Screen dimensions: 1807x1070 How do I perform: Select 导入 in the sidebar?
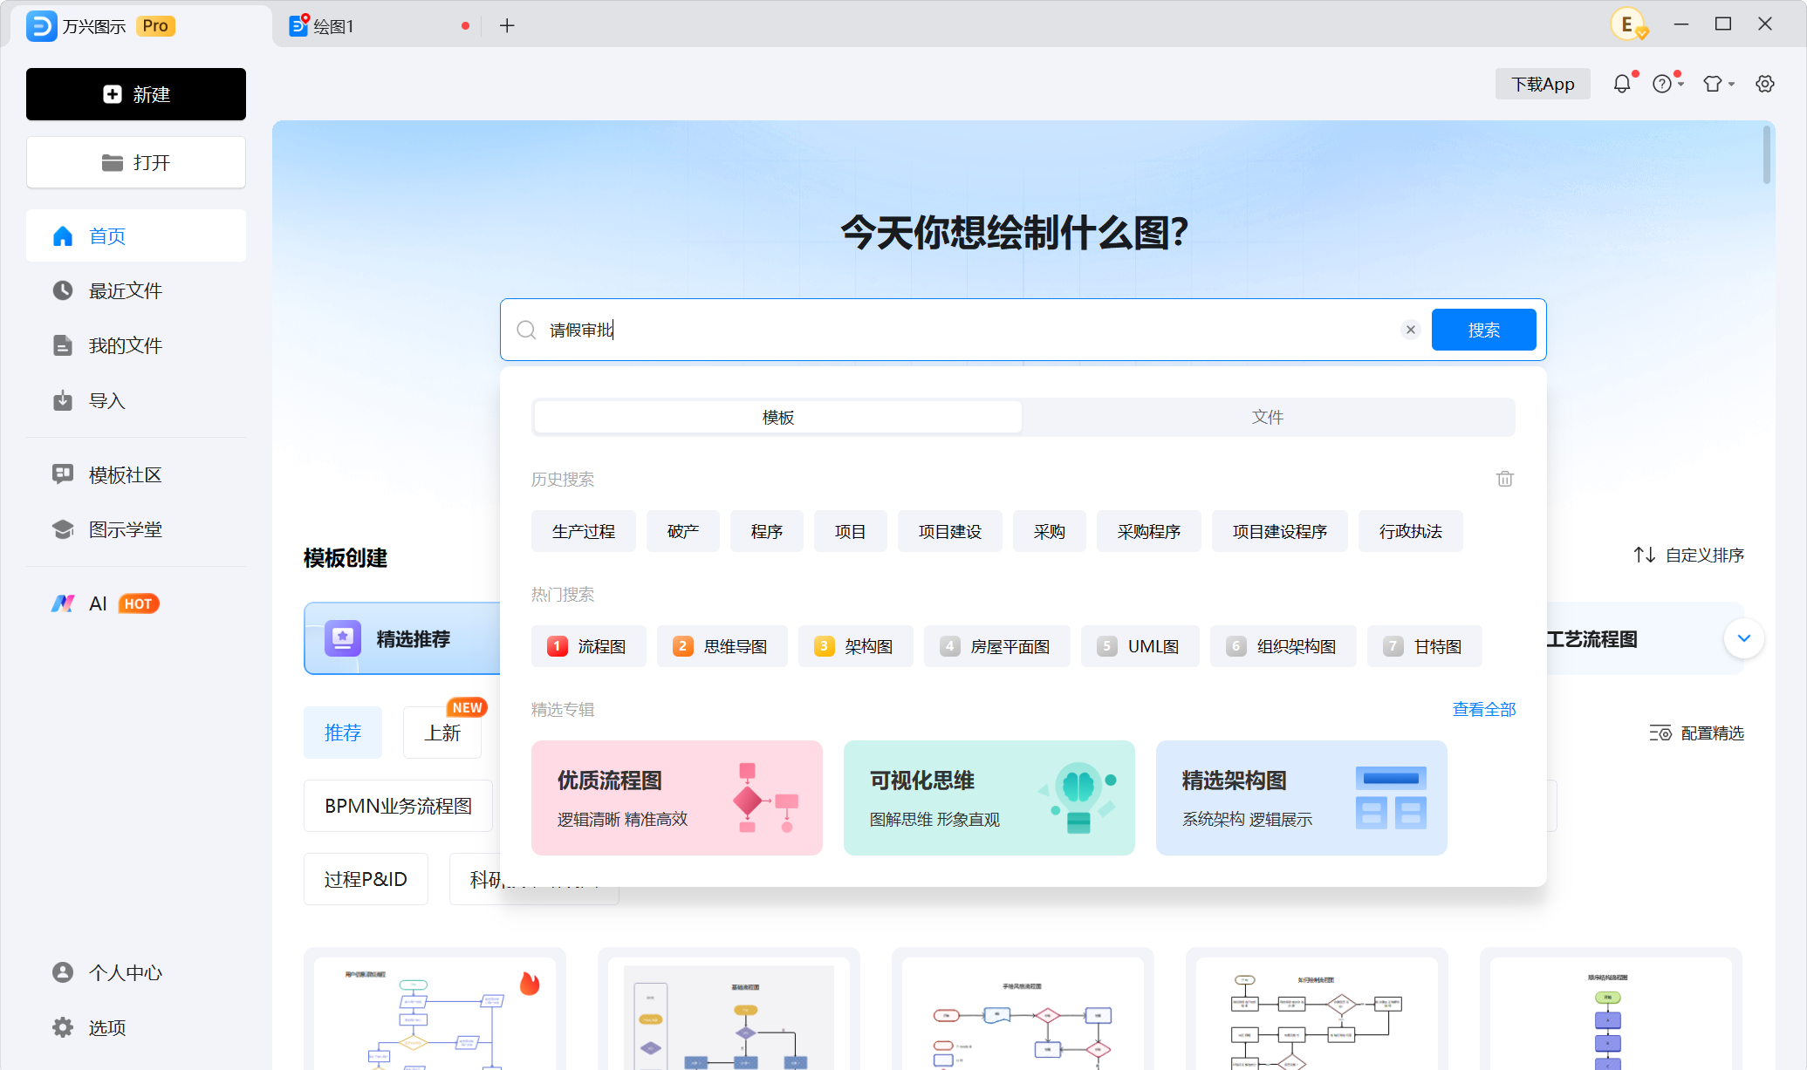(x=136, y=400)
